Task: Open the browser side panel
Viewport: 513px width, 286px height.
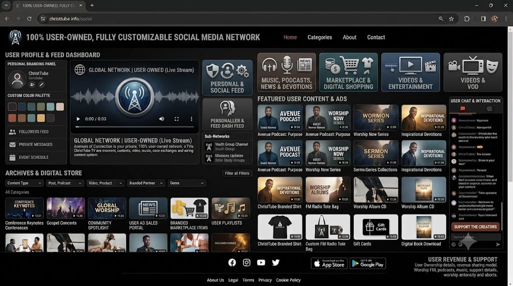Action: [483, 19]
